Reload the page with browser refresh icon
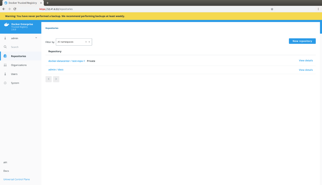The width and height of the screenshot is (322, 185). point(15,9)
